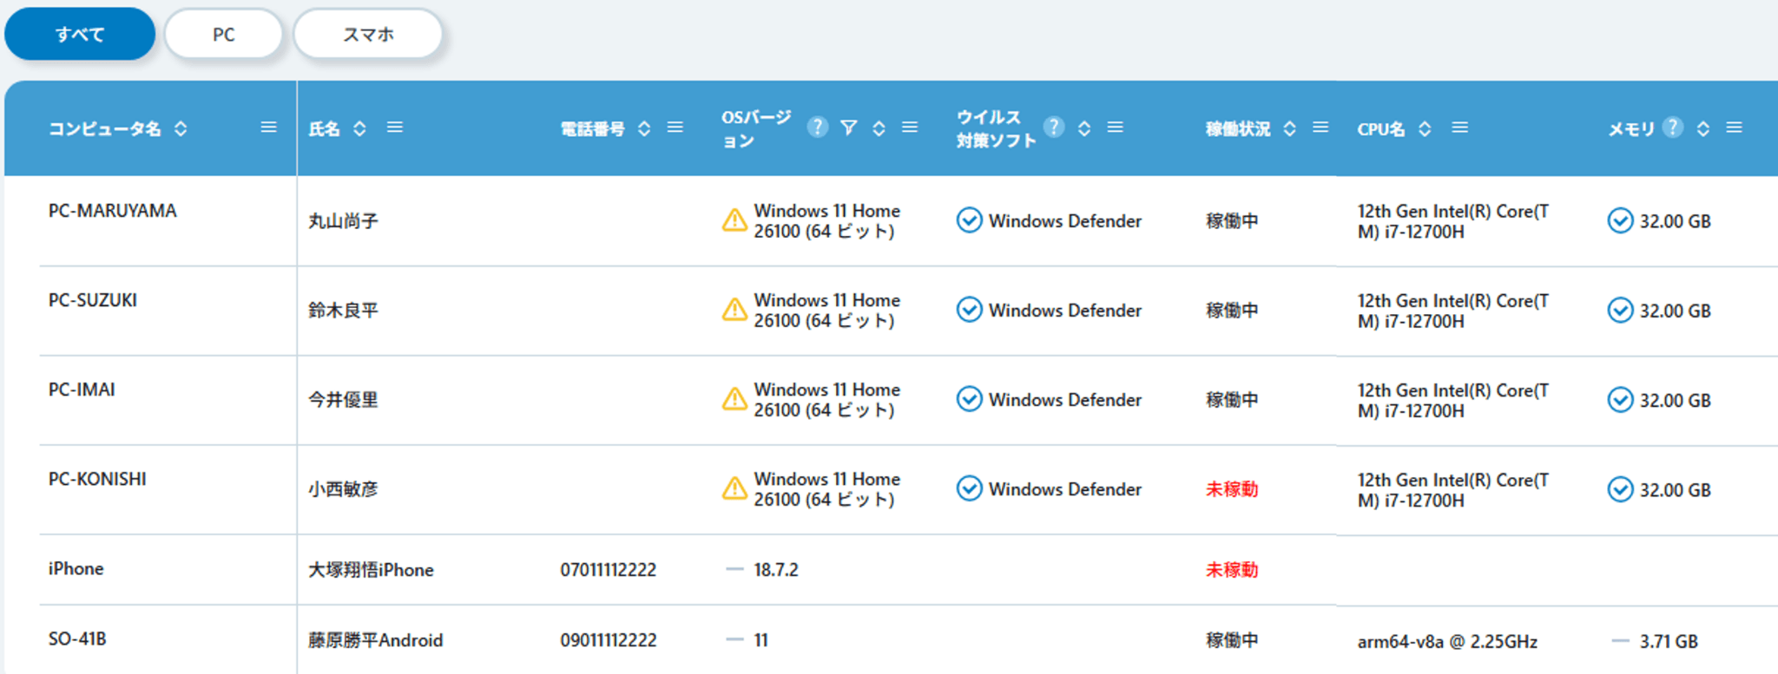Open コンピュータ名 column menu icon
Image resolution: width=1778 pixels, height=674 pixels.
click(269, 128)
